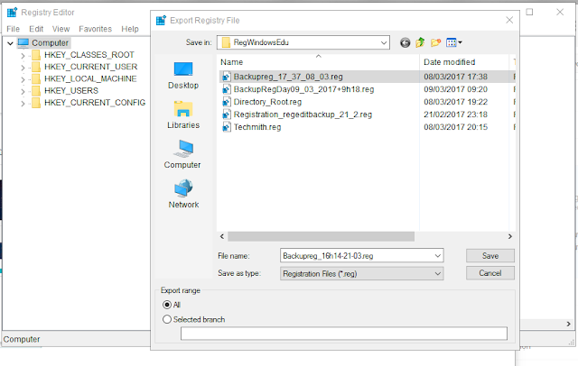
Task: Collapse the Computer tree node
Action: (x=10, y=43)
